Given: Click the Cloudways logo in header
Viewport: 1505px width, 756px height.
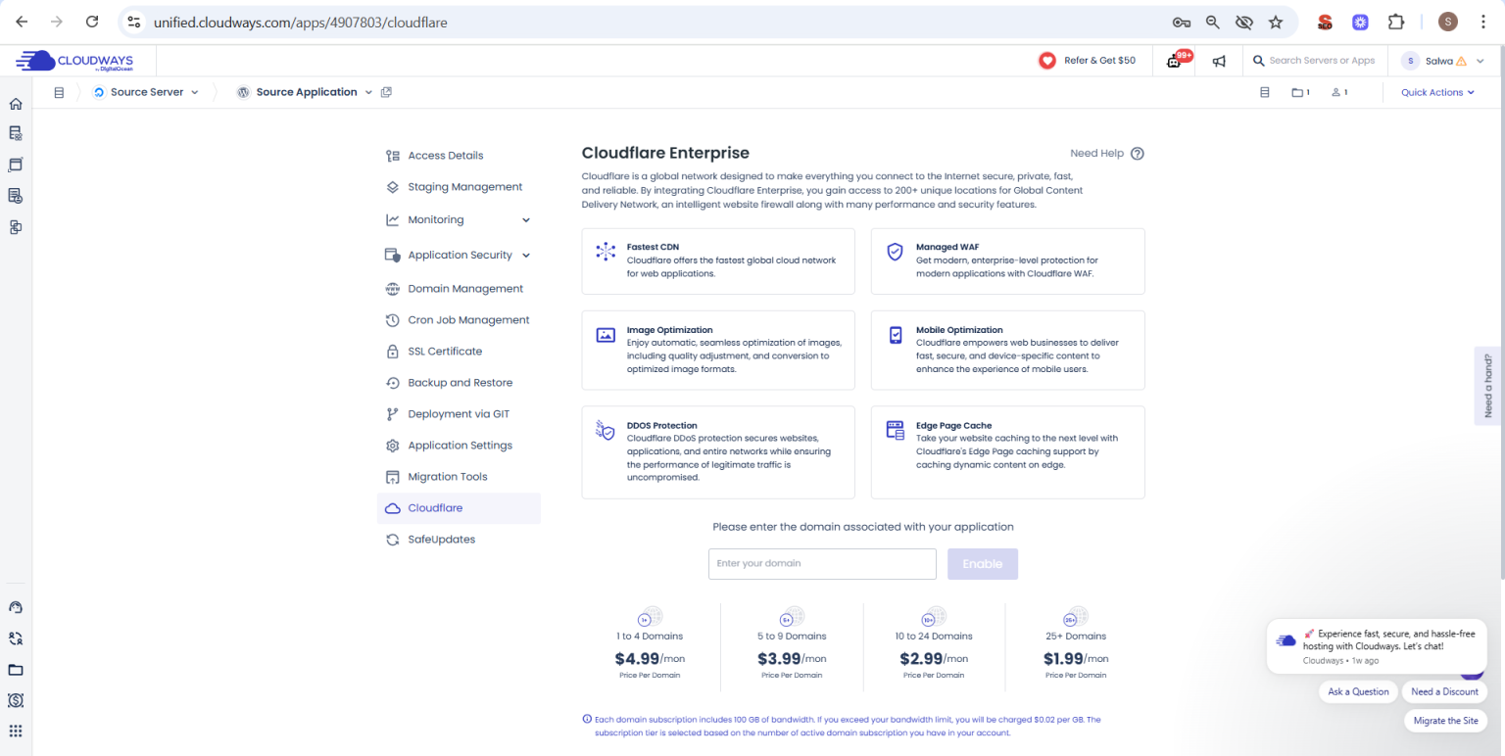Looking at the screenshot, I should pyautogui.click(x=74, y=61).
